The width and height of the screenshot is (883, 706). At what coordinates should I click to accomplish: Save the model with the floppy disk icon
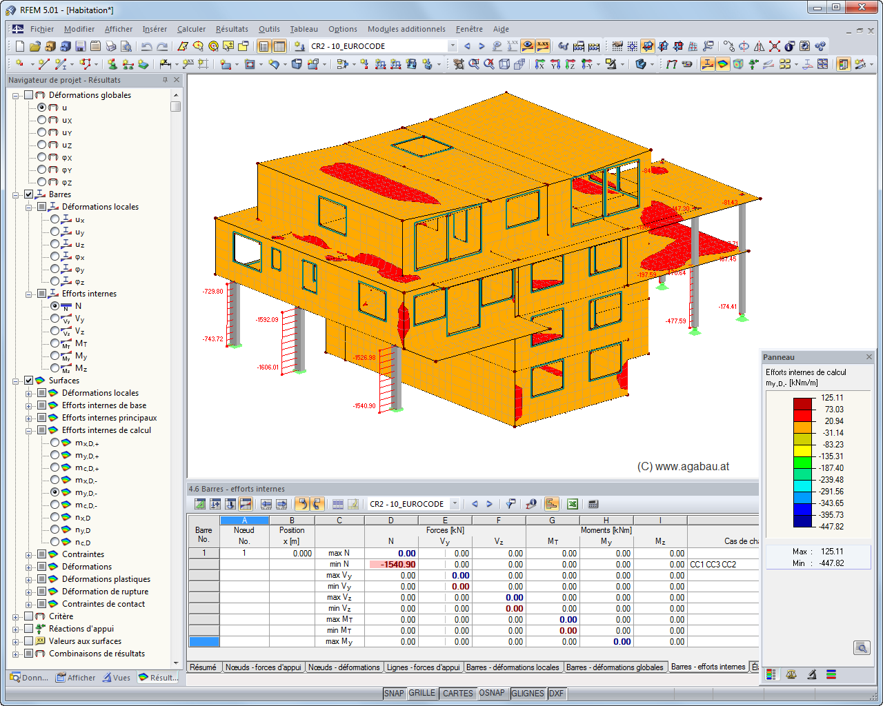click(x=80, y=46)
